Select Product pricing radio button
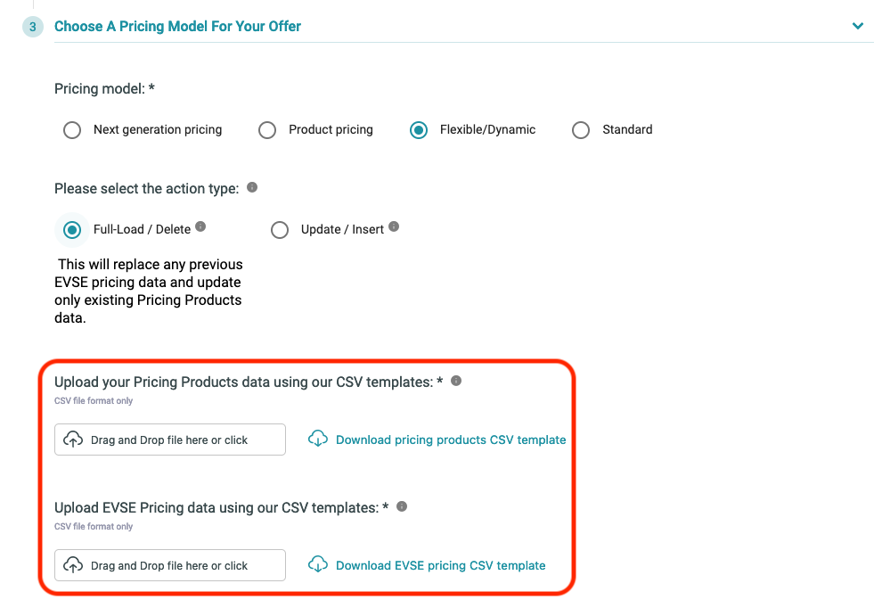The width and height of the screenshot is (882, 608). [x=267, y=130]
